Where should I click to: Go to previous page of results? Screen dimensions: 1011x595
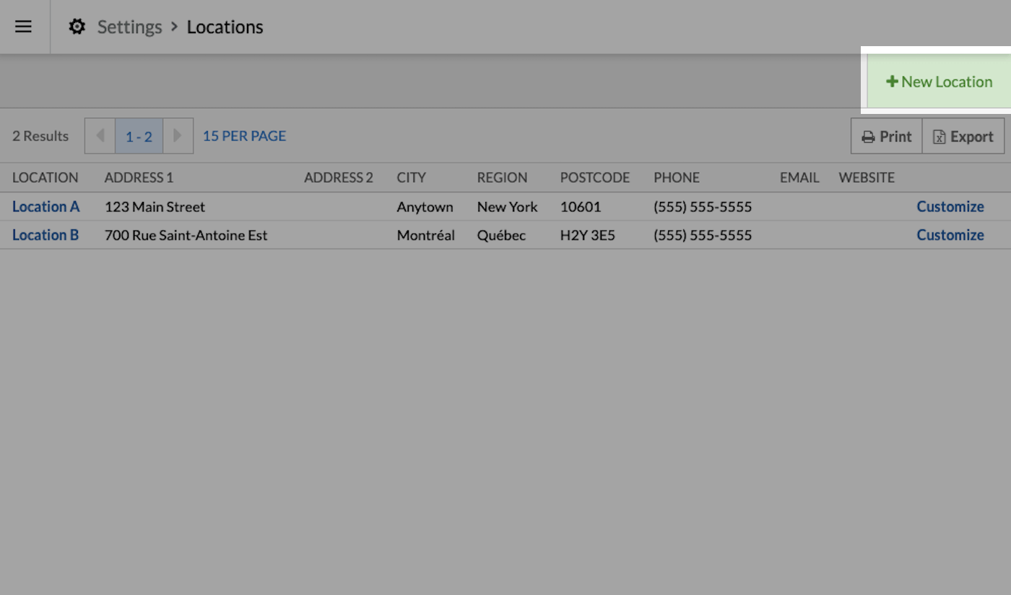tap(100, 136)
